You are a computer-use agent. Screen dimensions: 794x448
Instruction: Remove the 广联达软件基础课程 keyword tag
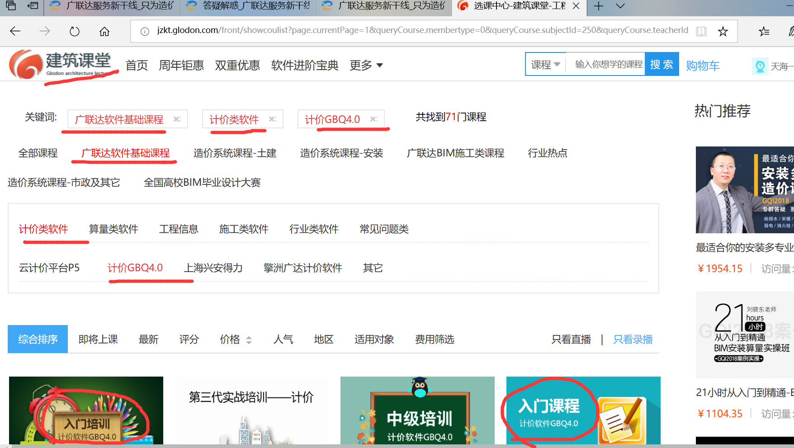click(x=177, y=119)
